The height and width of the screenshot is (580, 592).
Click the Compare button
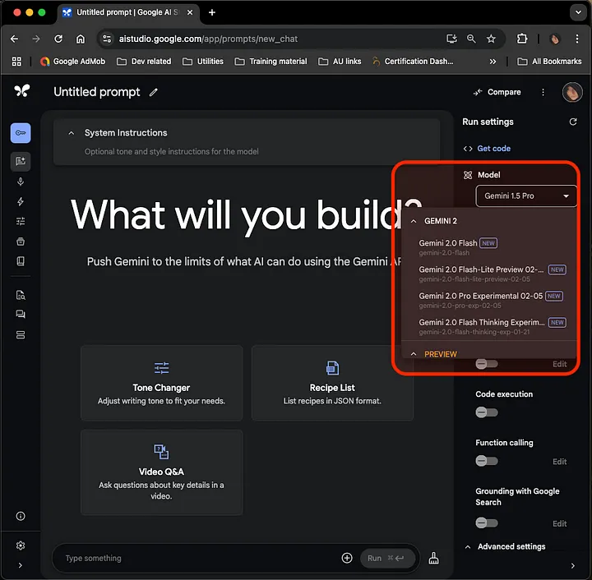pos(497,92)
